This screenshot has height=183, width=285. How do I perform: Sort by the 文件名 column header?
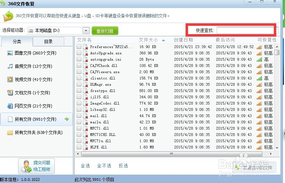click(x=84, y=40)
